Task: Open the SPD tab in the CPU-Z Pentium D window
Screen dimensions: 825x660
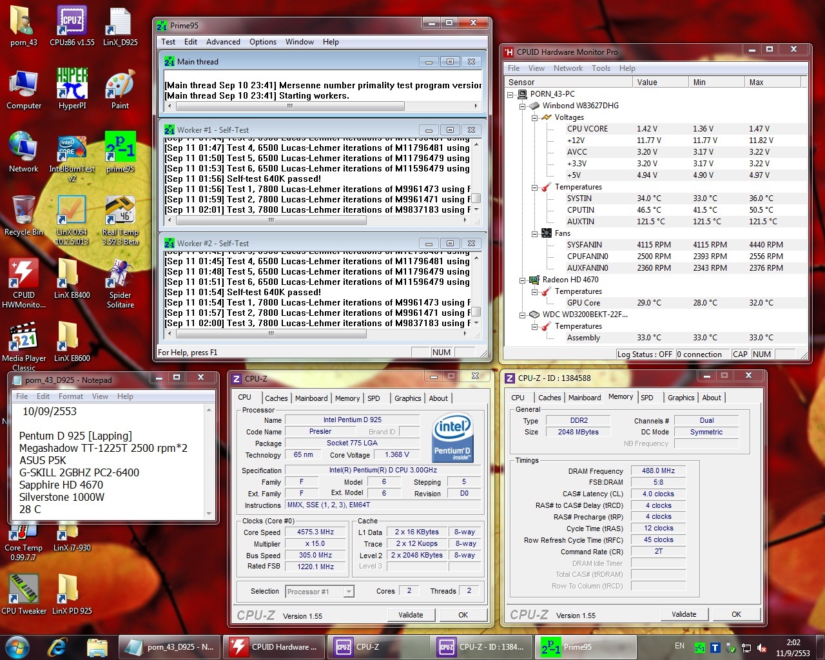Action: (x=374, y=398)
